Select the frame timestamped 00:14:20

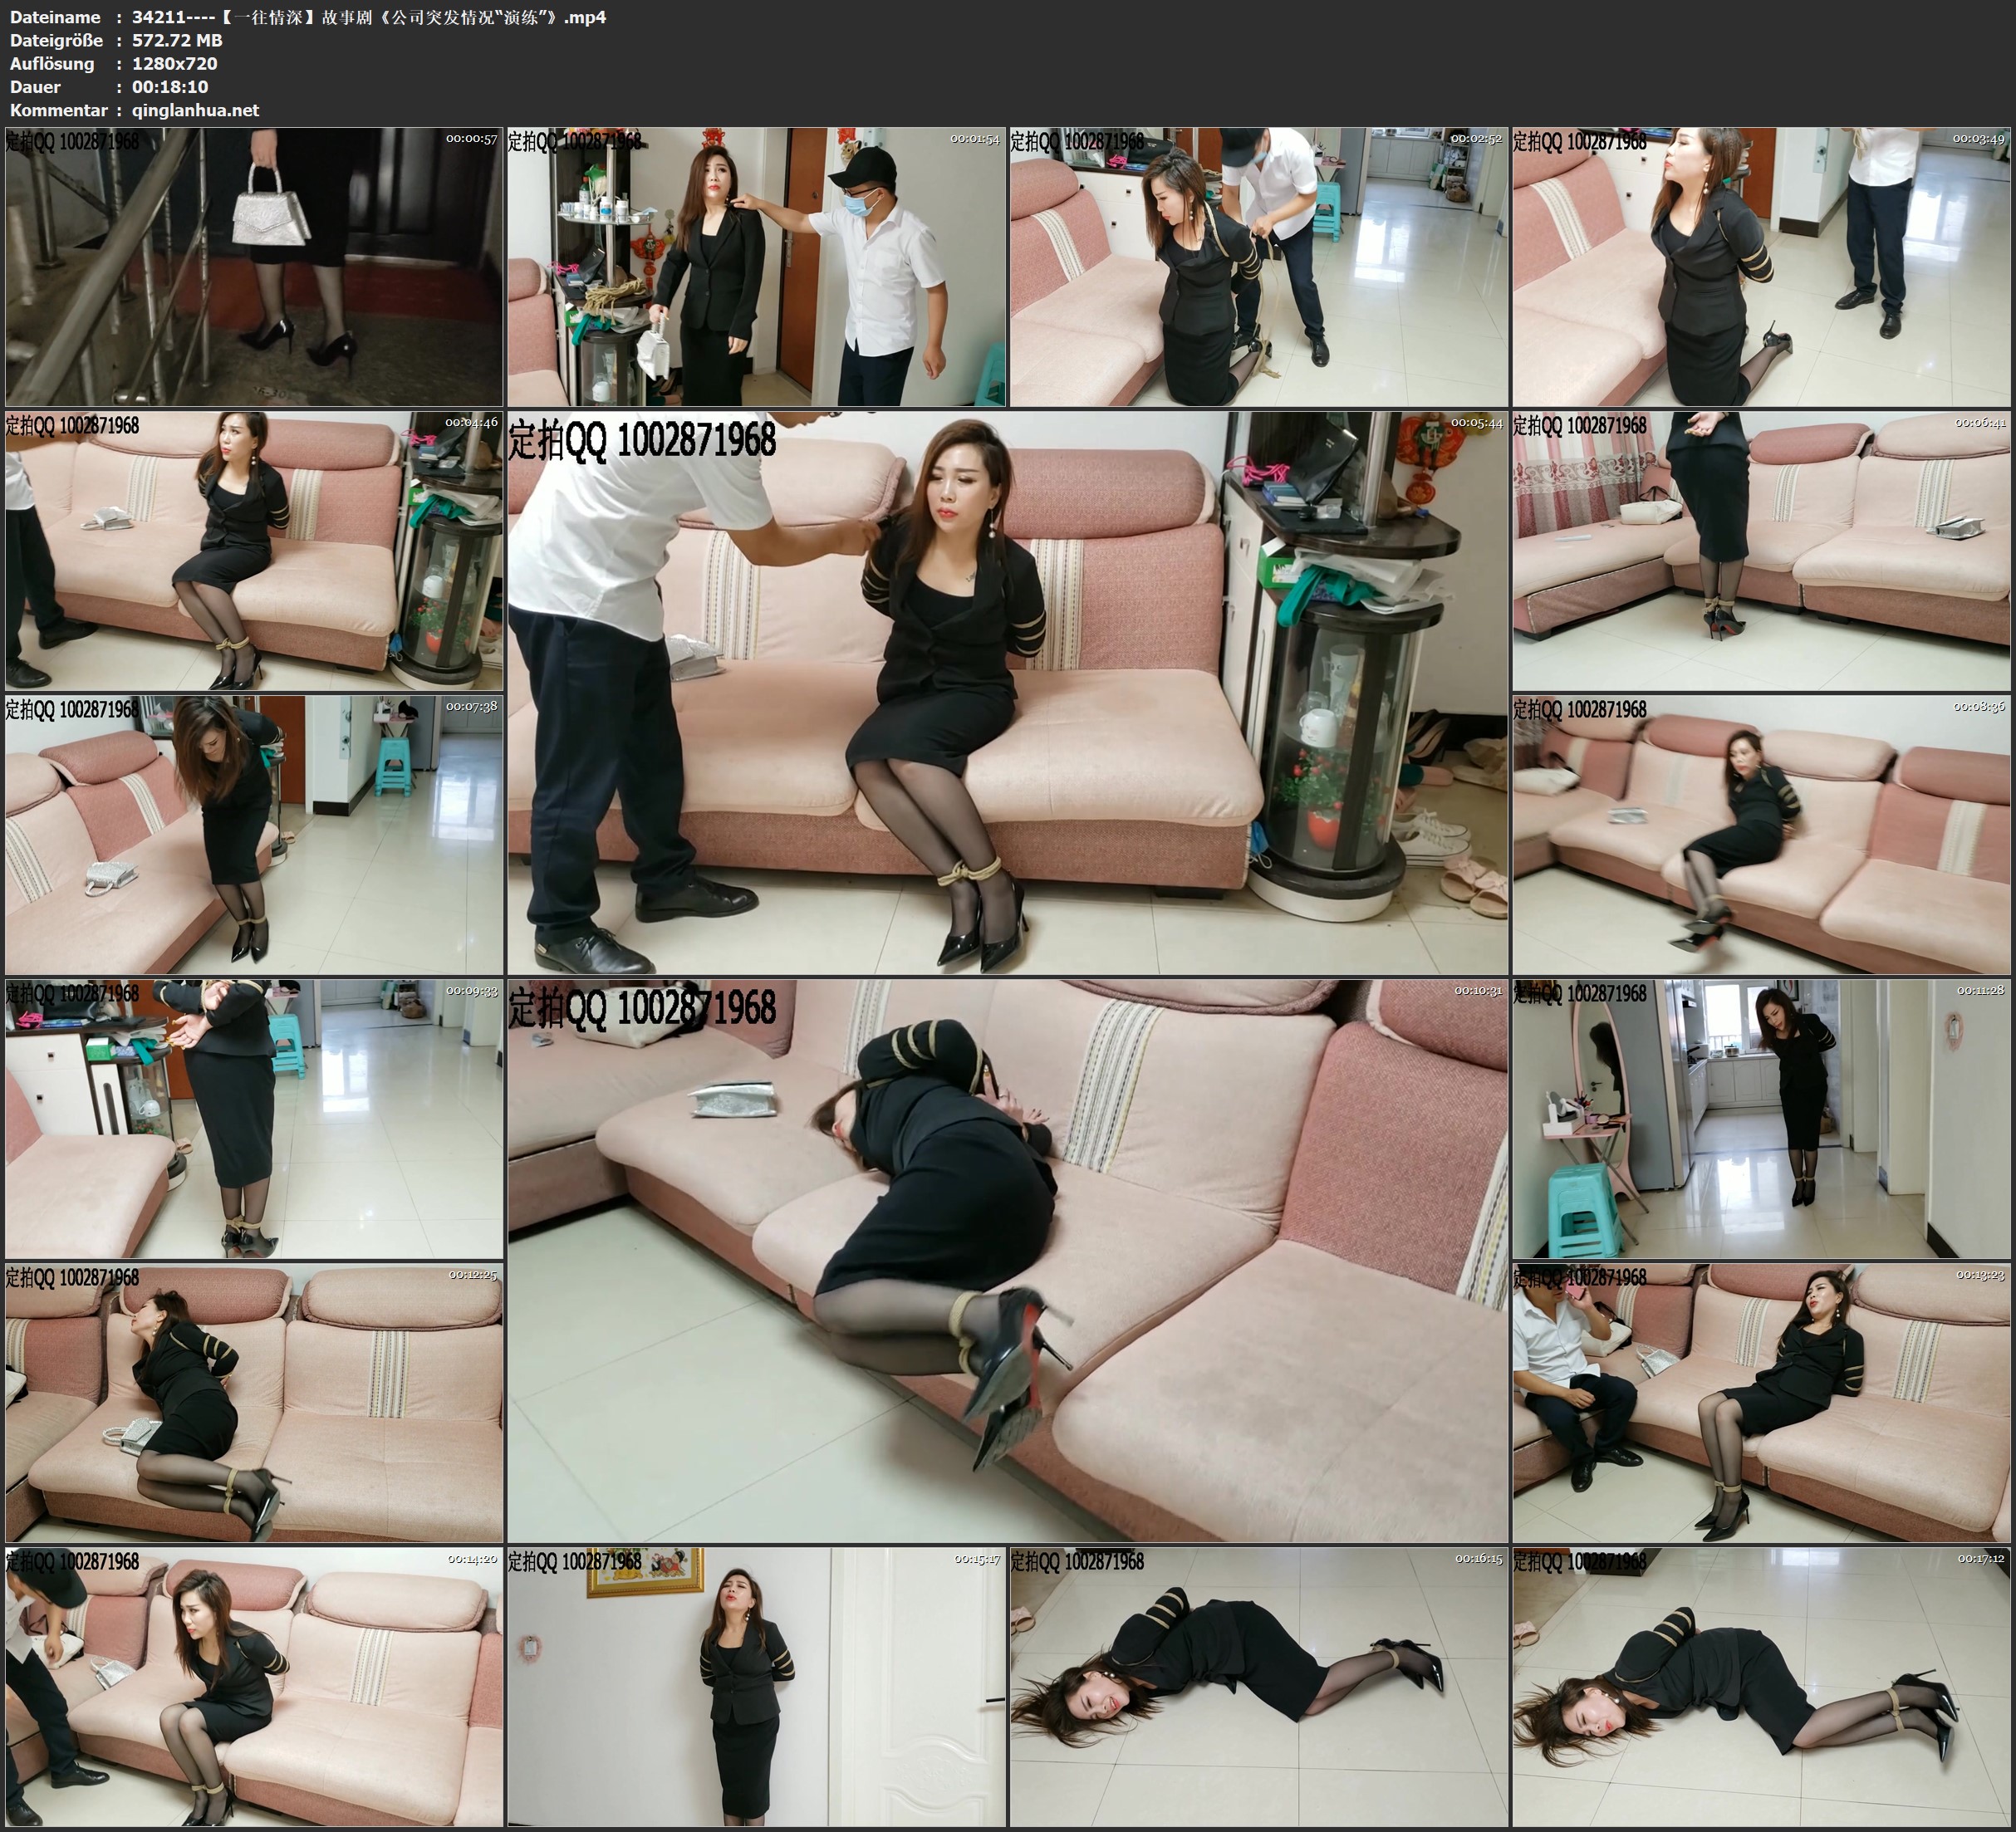[254, 1687]
